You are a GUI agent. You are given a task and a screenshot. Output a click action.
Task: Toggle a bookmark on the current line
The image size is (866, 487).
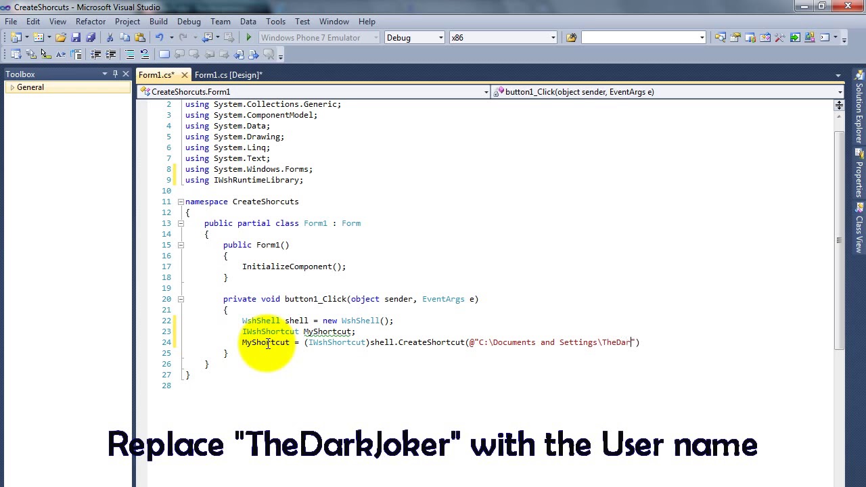pos(164,54)
